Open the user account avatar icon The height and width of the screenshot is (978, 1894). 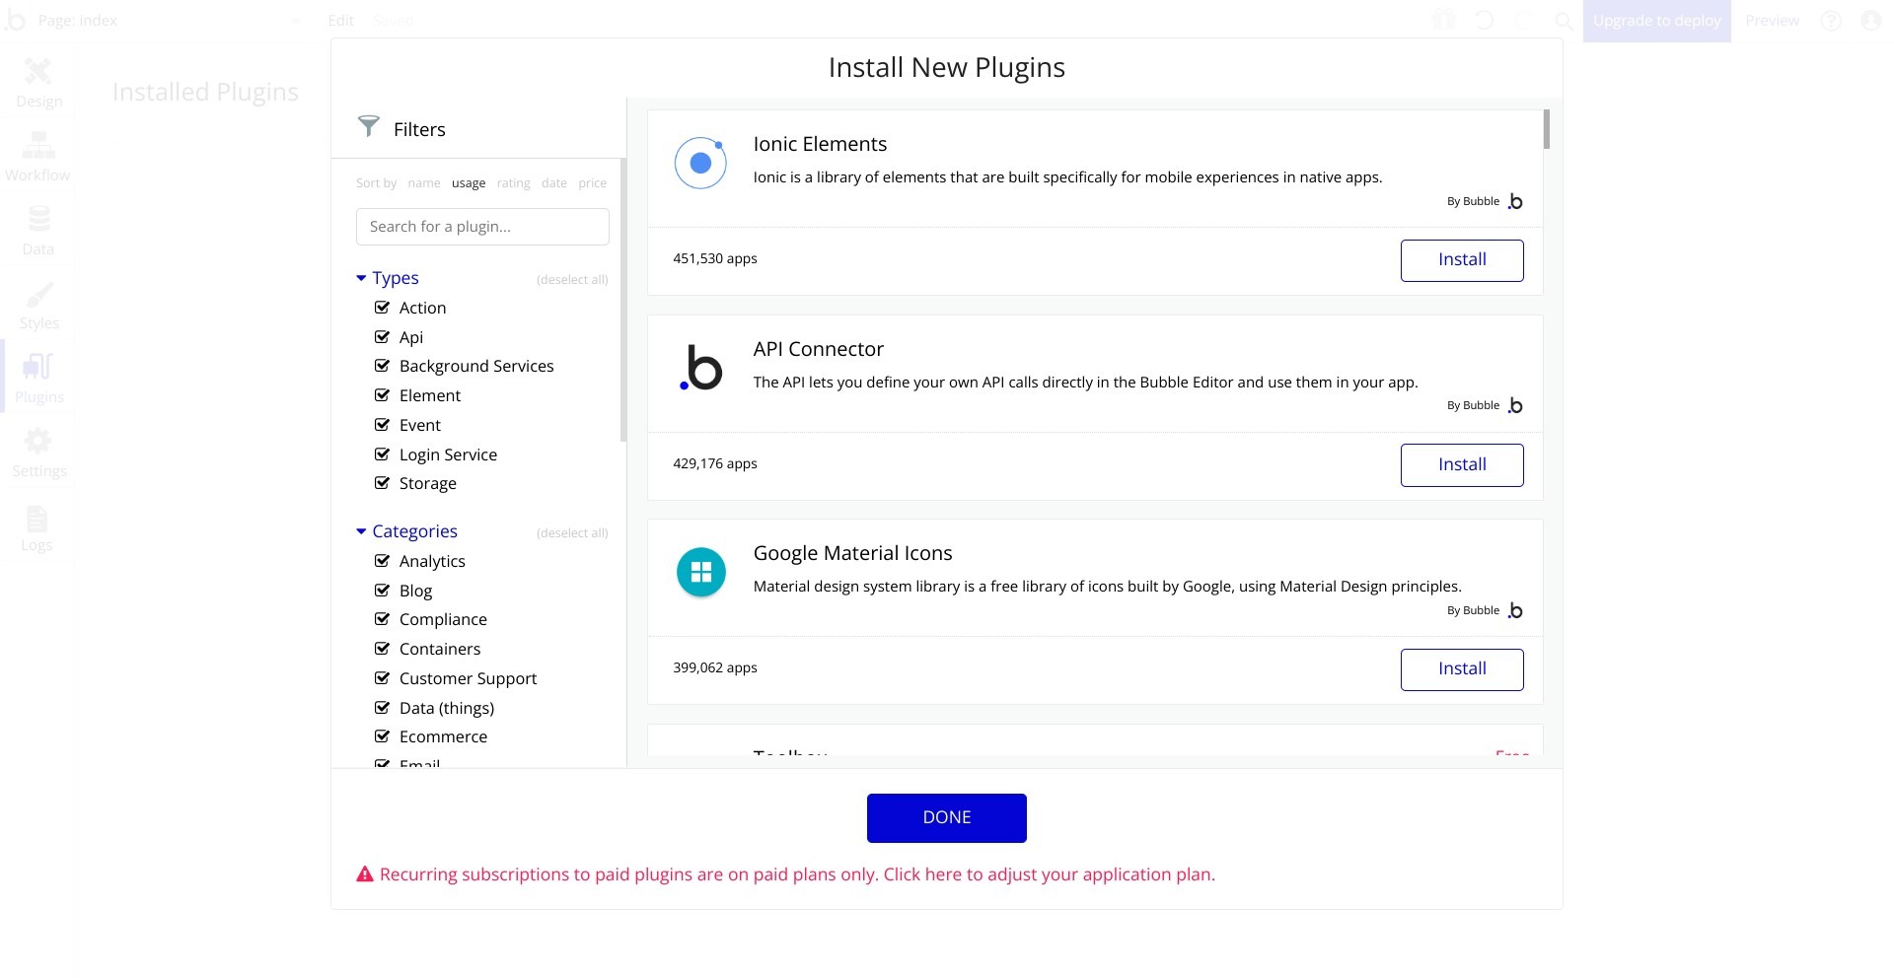1870,20
